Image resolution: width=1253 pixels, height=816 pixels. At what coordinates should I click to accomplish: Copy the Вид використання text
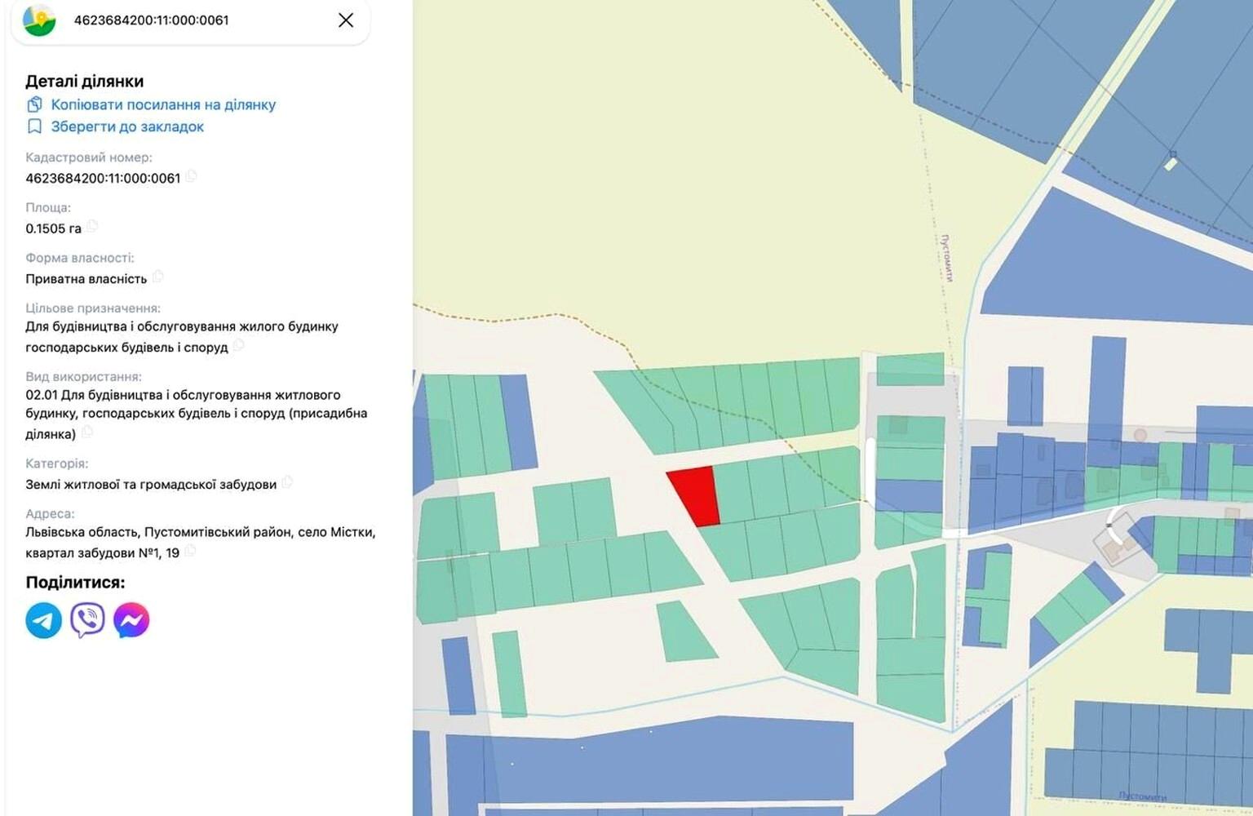87,432
